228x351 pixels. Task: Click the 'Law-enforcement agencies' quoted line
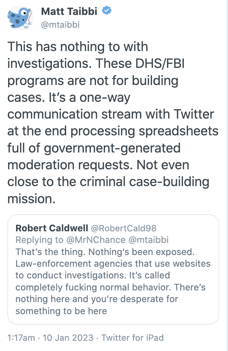pyautogui.click(x=113, y=264)
